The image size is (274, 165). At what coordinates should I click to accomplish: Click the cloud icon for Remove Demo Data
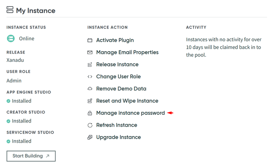coord(90,89)
